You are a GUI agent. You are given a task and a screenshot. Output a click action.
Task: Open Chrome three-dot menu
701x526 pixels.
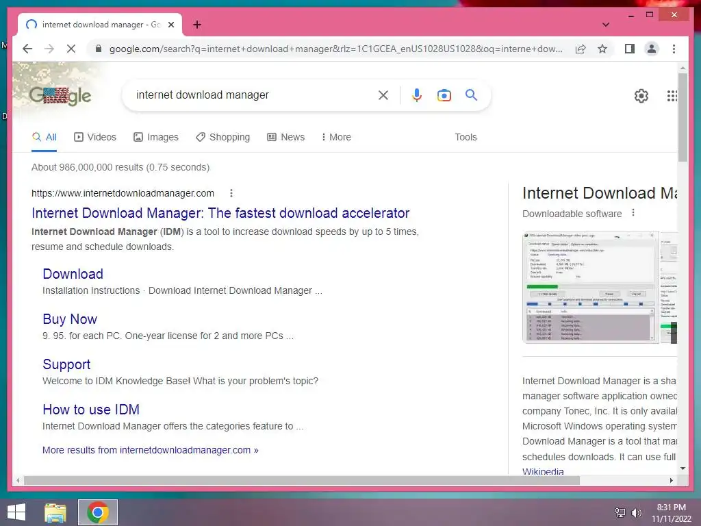click(674, 49)
